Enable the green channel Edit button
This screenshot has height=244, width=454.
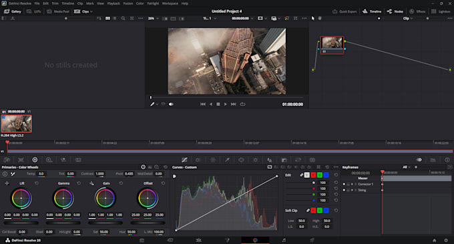[320, 175]
